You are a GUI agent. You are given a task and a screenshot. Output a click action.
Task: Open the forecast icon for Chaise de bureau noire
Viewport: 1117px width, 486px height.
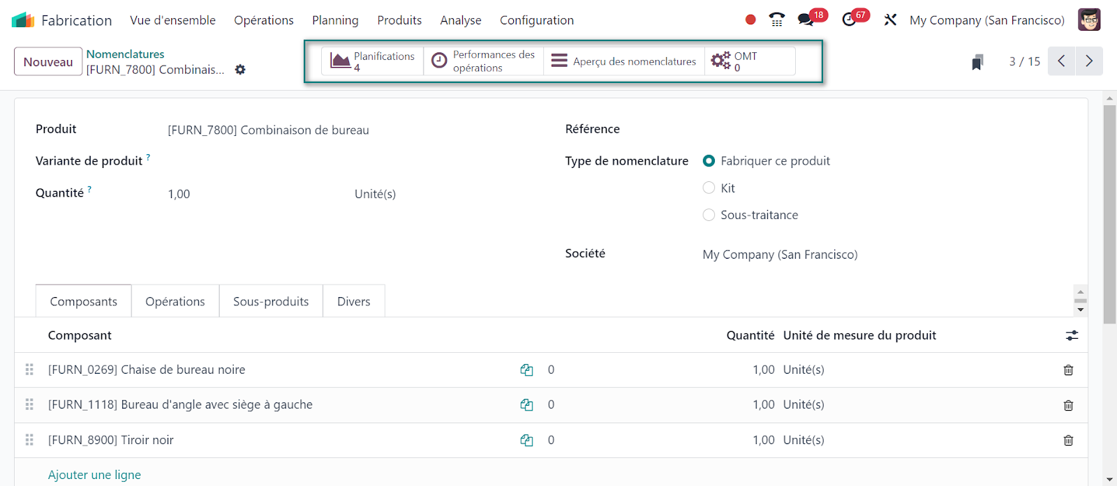point(526,370)
